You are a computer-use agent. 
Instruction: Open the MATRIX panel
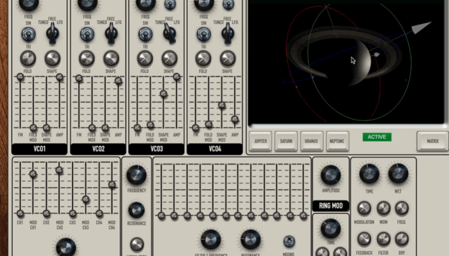click(432, 141)
